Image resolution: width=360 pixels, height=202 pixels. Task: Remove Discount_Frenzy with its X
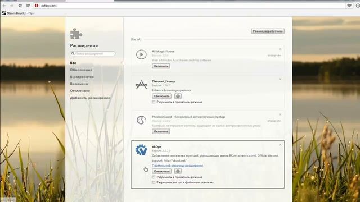click(280, 79)
